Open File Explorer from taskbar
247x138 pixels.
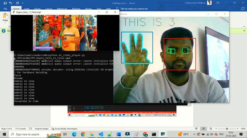(92, 134)
